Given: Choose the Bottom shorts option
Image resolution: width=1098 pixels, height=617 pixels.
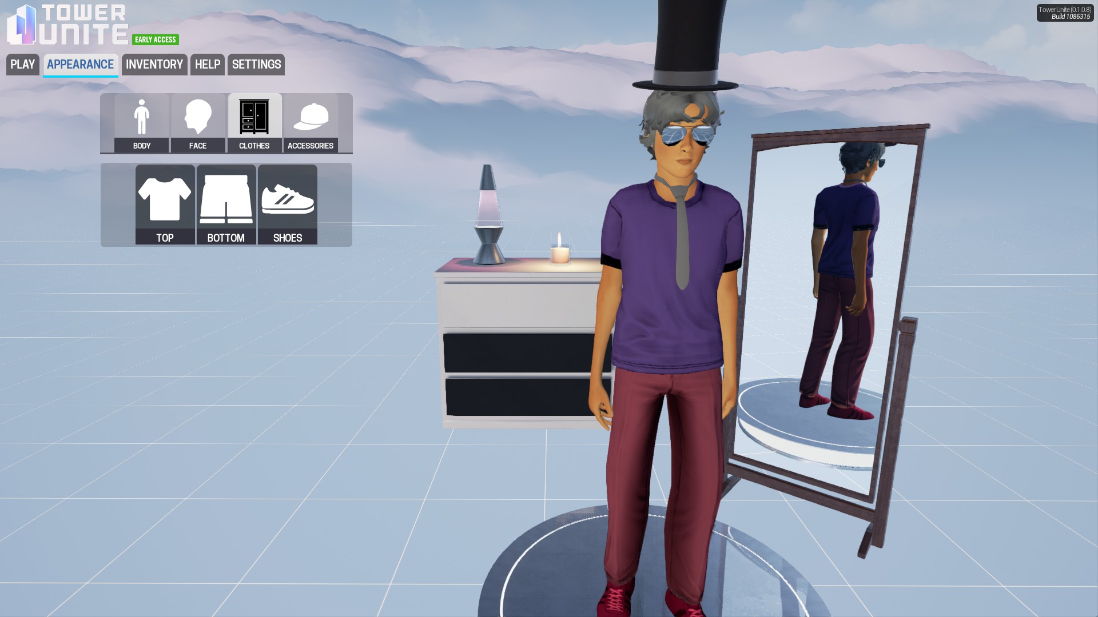Looking at the screenshot, I should 226,205.
